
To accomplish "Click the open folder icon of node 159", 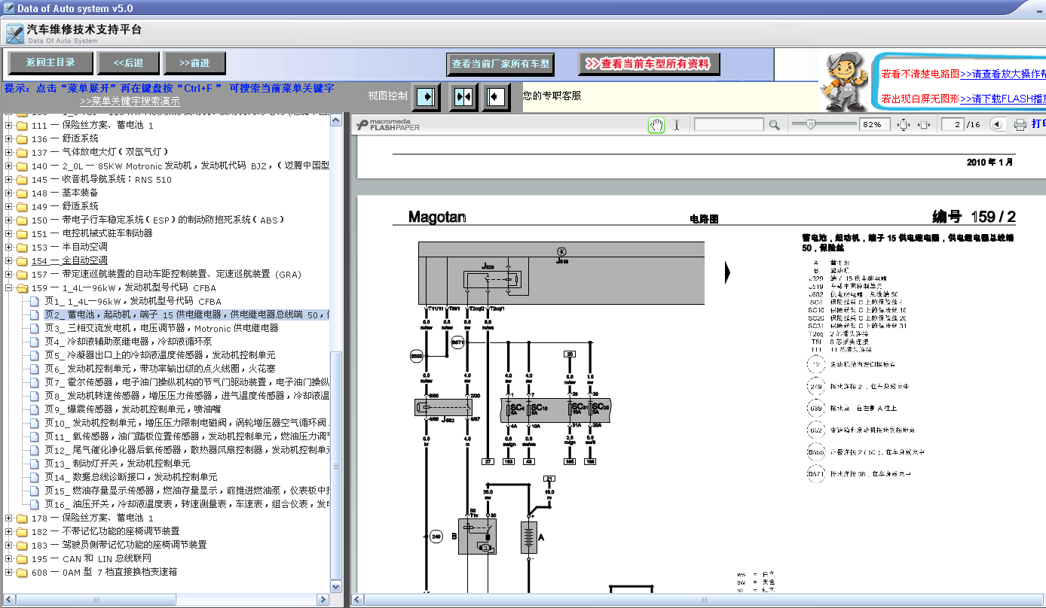I will coord(21,287).
